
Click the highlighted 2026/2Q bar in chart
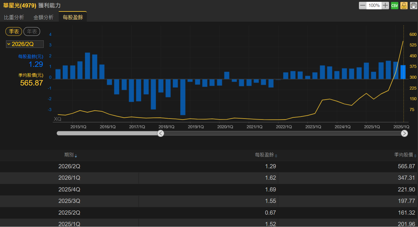click(x=403, y=72)
